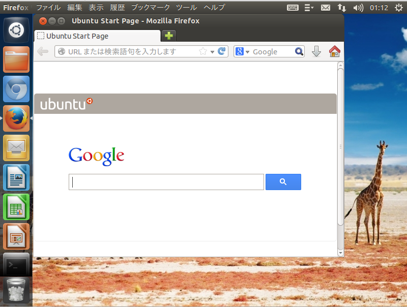
Task: Open the Ubuntu Dash home launcher
Action: tap(16, 30)
